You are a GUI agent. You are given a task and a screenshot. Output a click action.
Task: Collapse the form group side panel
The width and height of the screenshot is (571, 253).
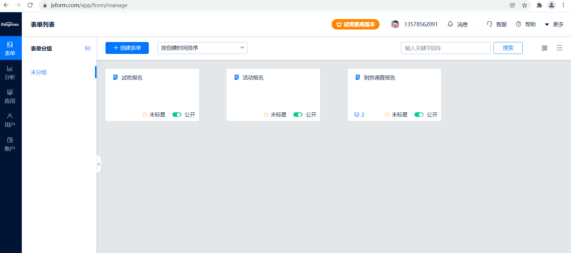coord(99,164)
